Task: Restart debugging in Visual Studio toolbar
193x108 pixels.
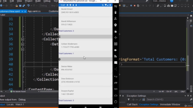Action: pos(138,6)
